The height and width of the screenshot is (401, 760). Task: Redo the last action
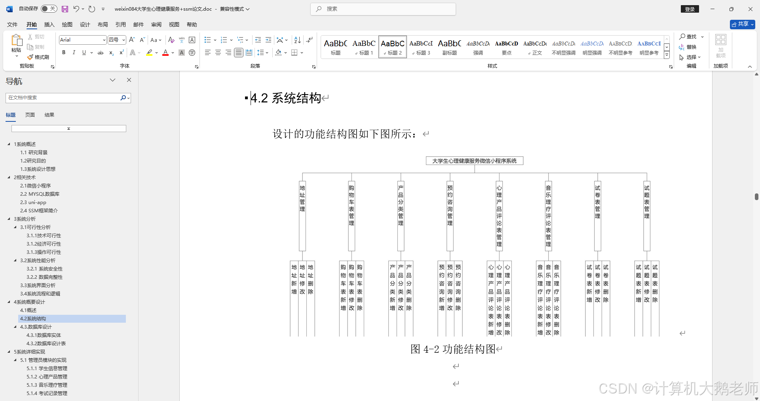[92, 9]
